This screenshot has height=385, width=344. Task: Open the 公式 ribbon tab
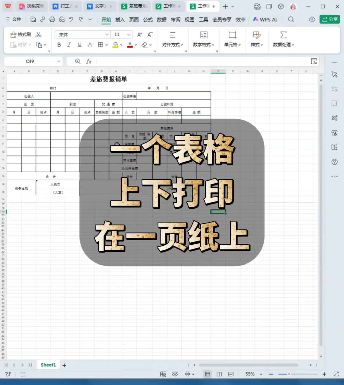[x=148, y=19]
